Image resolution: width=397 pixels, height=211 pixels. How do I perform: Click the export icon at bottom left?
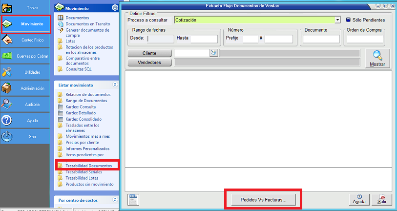pos(133,198)
